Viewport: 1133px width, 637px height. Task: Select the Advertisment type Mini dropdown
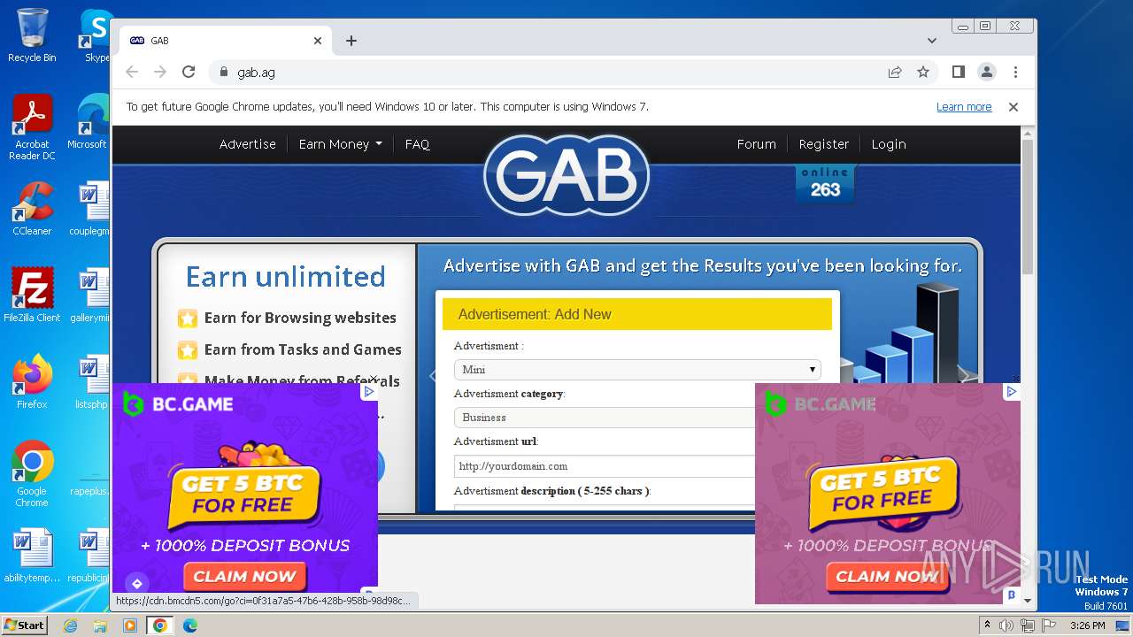(x=637, y=369)
